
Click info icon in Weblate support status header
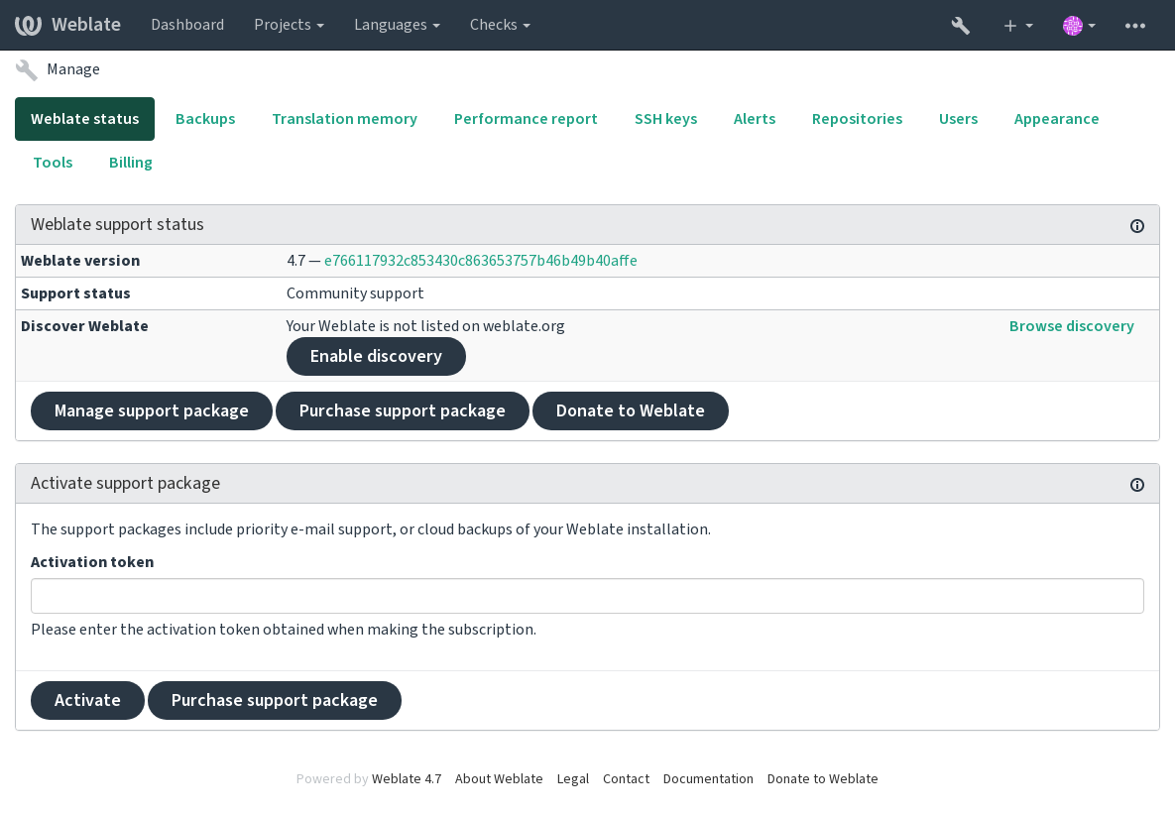pyautogui.click(x=1136, y=225)
